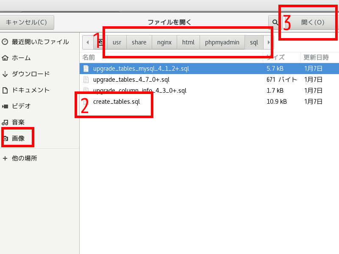339x254 pixels.
Task: Click the clock icon for recent files
Action: pyautogui.click(x=5, y=42)
